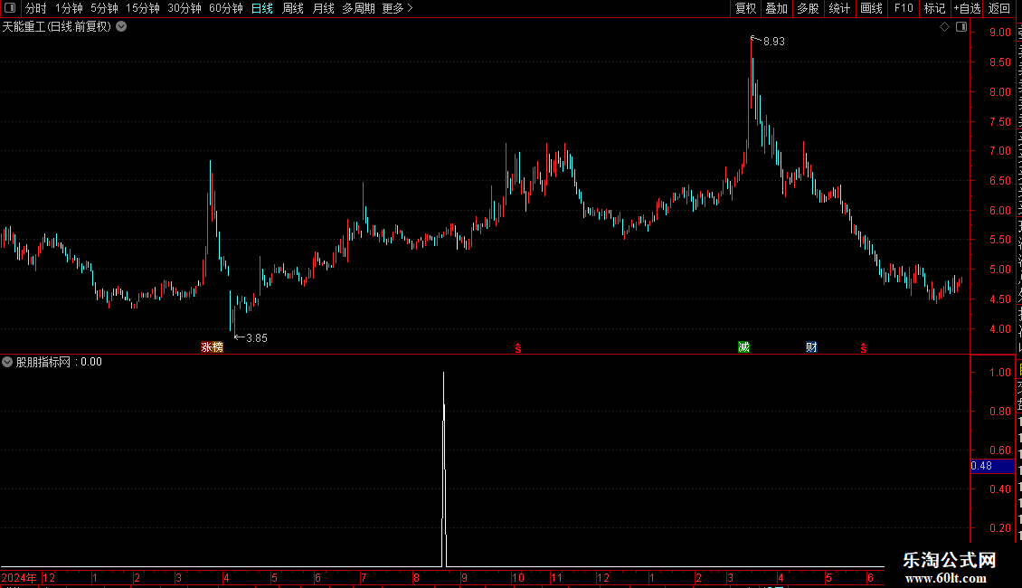Image resolution: width=1022 pixels, height=588 pixels.
Task: Click the 涨榜 event marker
Action: click(212, 347)
